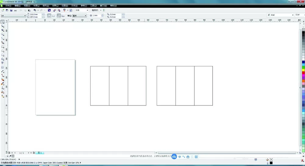Select the Pick tool in toolbox

click(2, 22)
